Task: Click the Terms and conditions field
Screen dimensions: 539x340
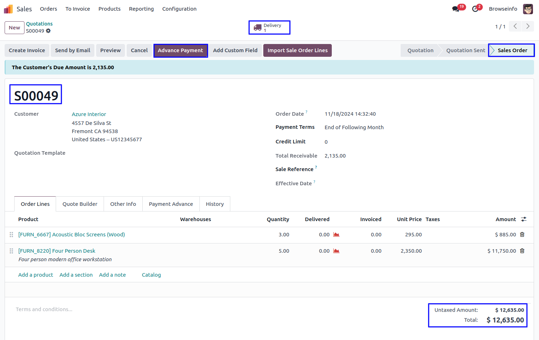Action: point(44,309)
